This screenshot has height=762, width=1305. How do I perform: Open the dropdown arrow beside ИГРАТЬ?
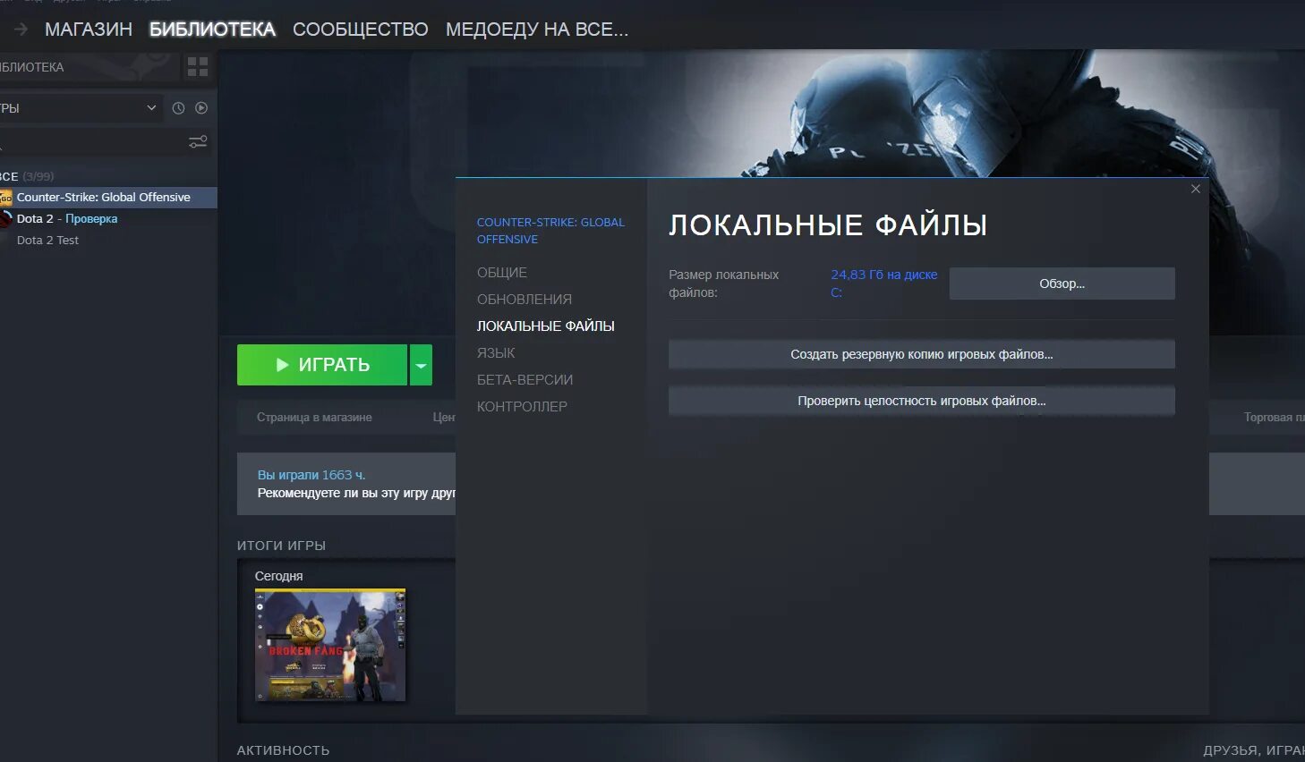click(421, 365)
